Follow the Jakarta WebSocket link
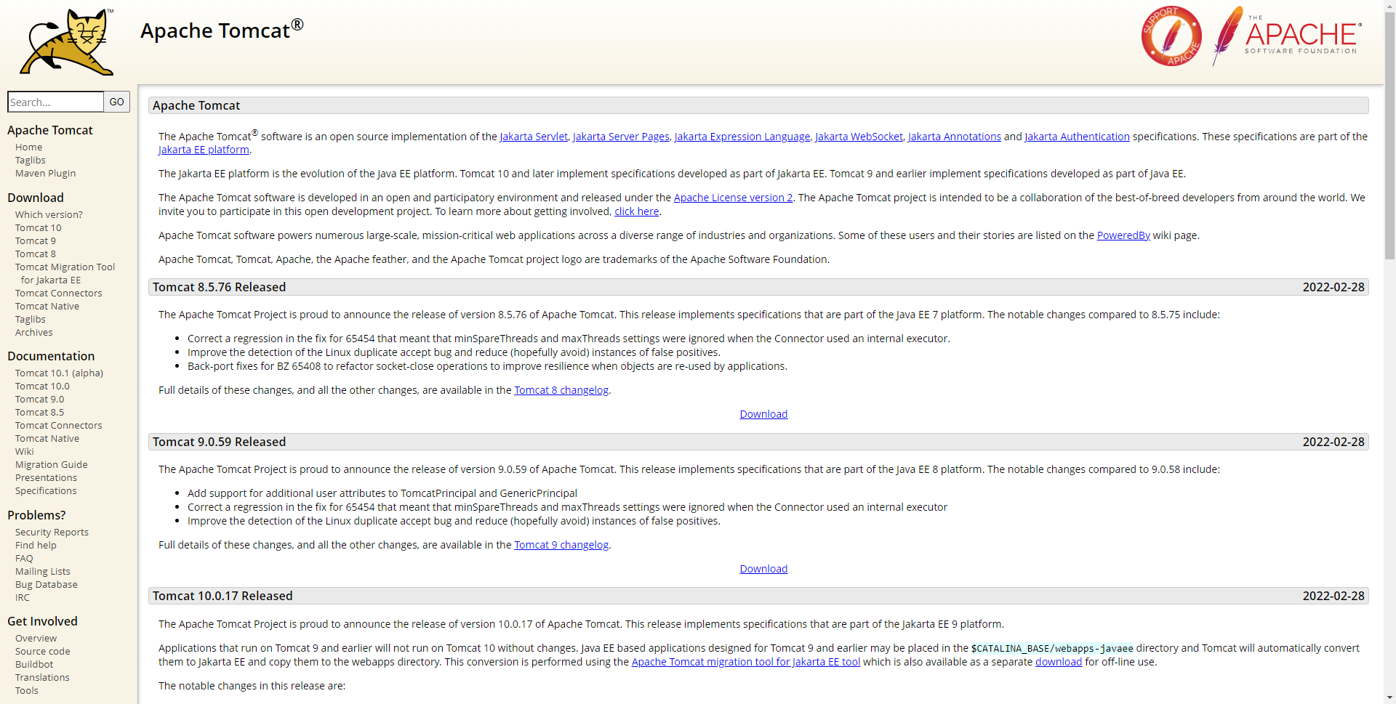Image resolution: width=1396 pixels, height=704 pixels. click(859, 137)
